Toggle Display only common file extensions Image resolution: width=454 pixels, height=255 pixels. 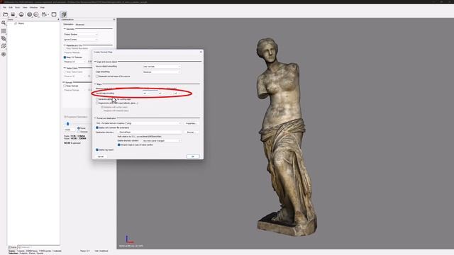click(x=97, y=127)
